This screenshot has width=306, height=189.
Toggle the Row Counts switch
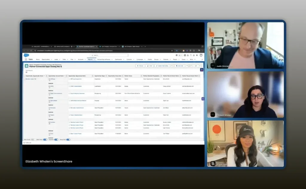point(32,140)
